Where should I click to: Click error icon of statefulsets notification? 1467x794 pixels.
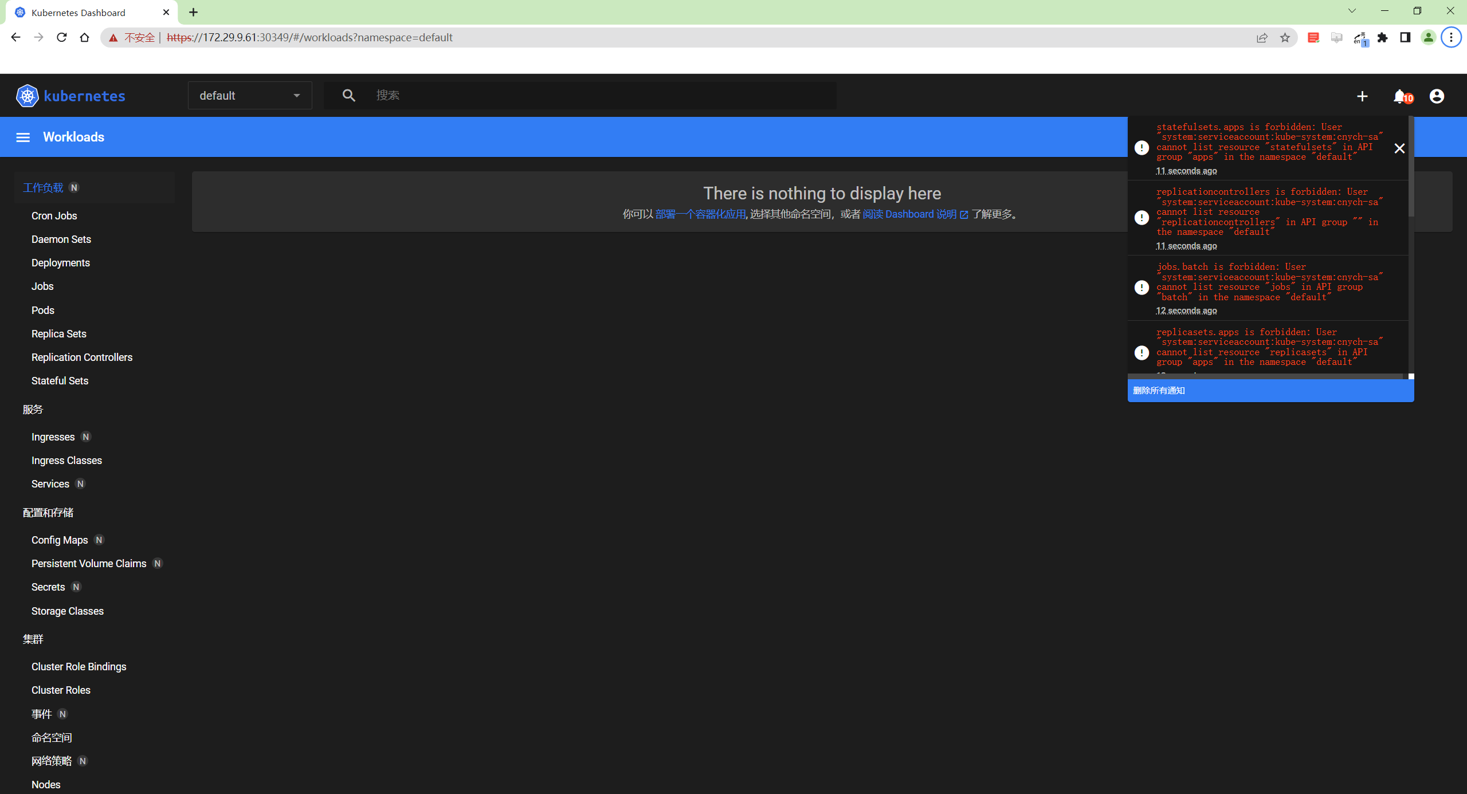1142,148
